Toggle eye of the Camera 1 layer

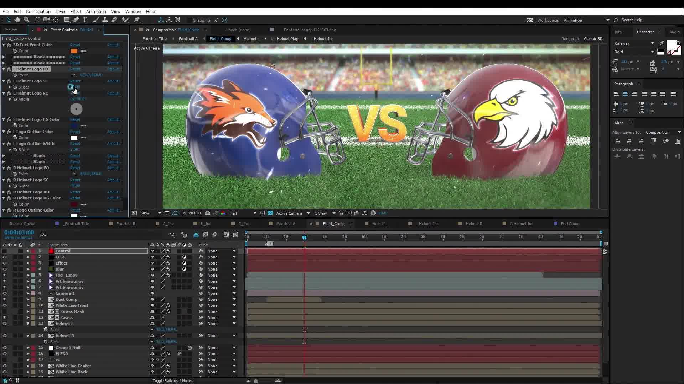point(4,293)
